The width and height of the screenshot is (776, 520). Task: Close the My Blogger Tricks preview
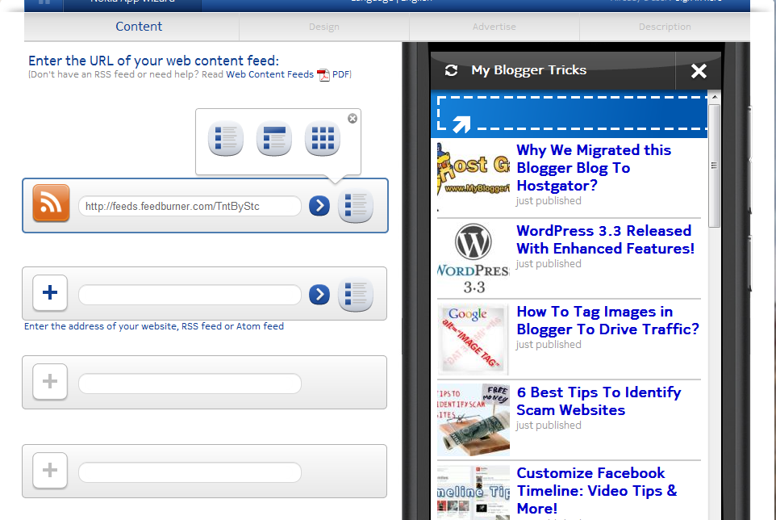(x=699, y=71)
